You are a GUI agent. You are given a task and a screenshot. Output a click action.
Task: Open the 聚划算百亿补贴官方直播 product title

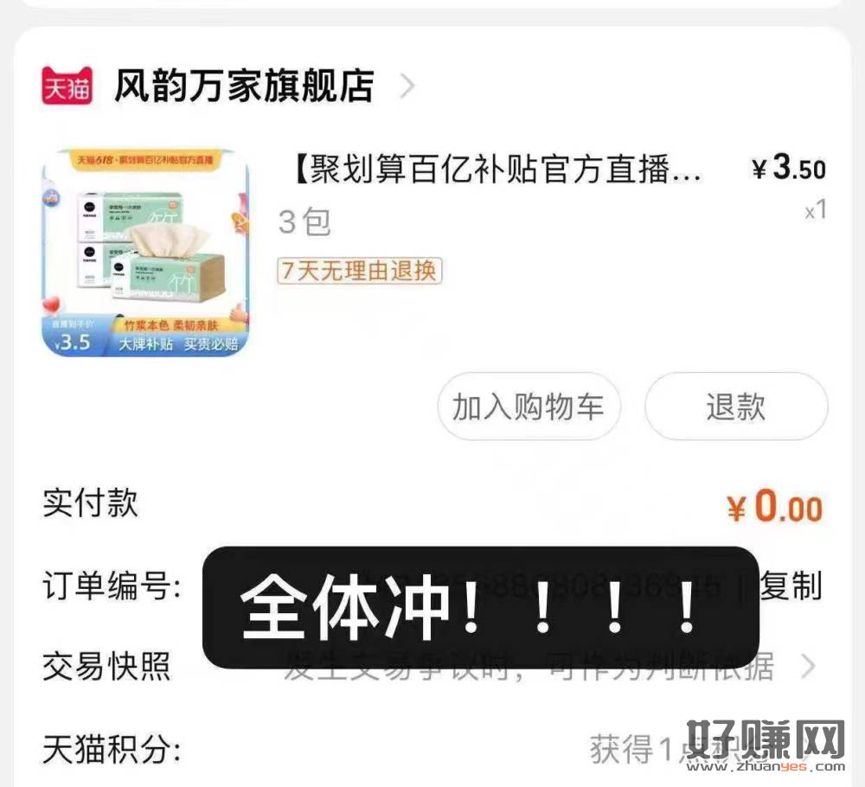pos(497,169)
